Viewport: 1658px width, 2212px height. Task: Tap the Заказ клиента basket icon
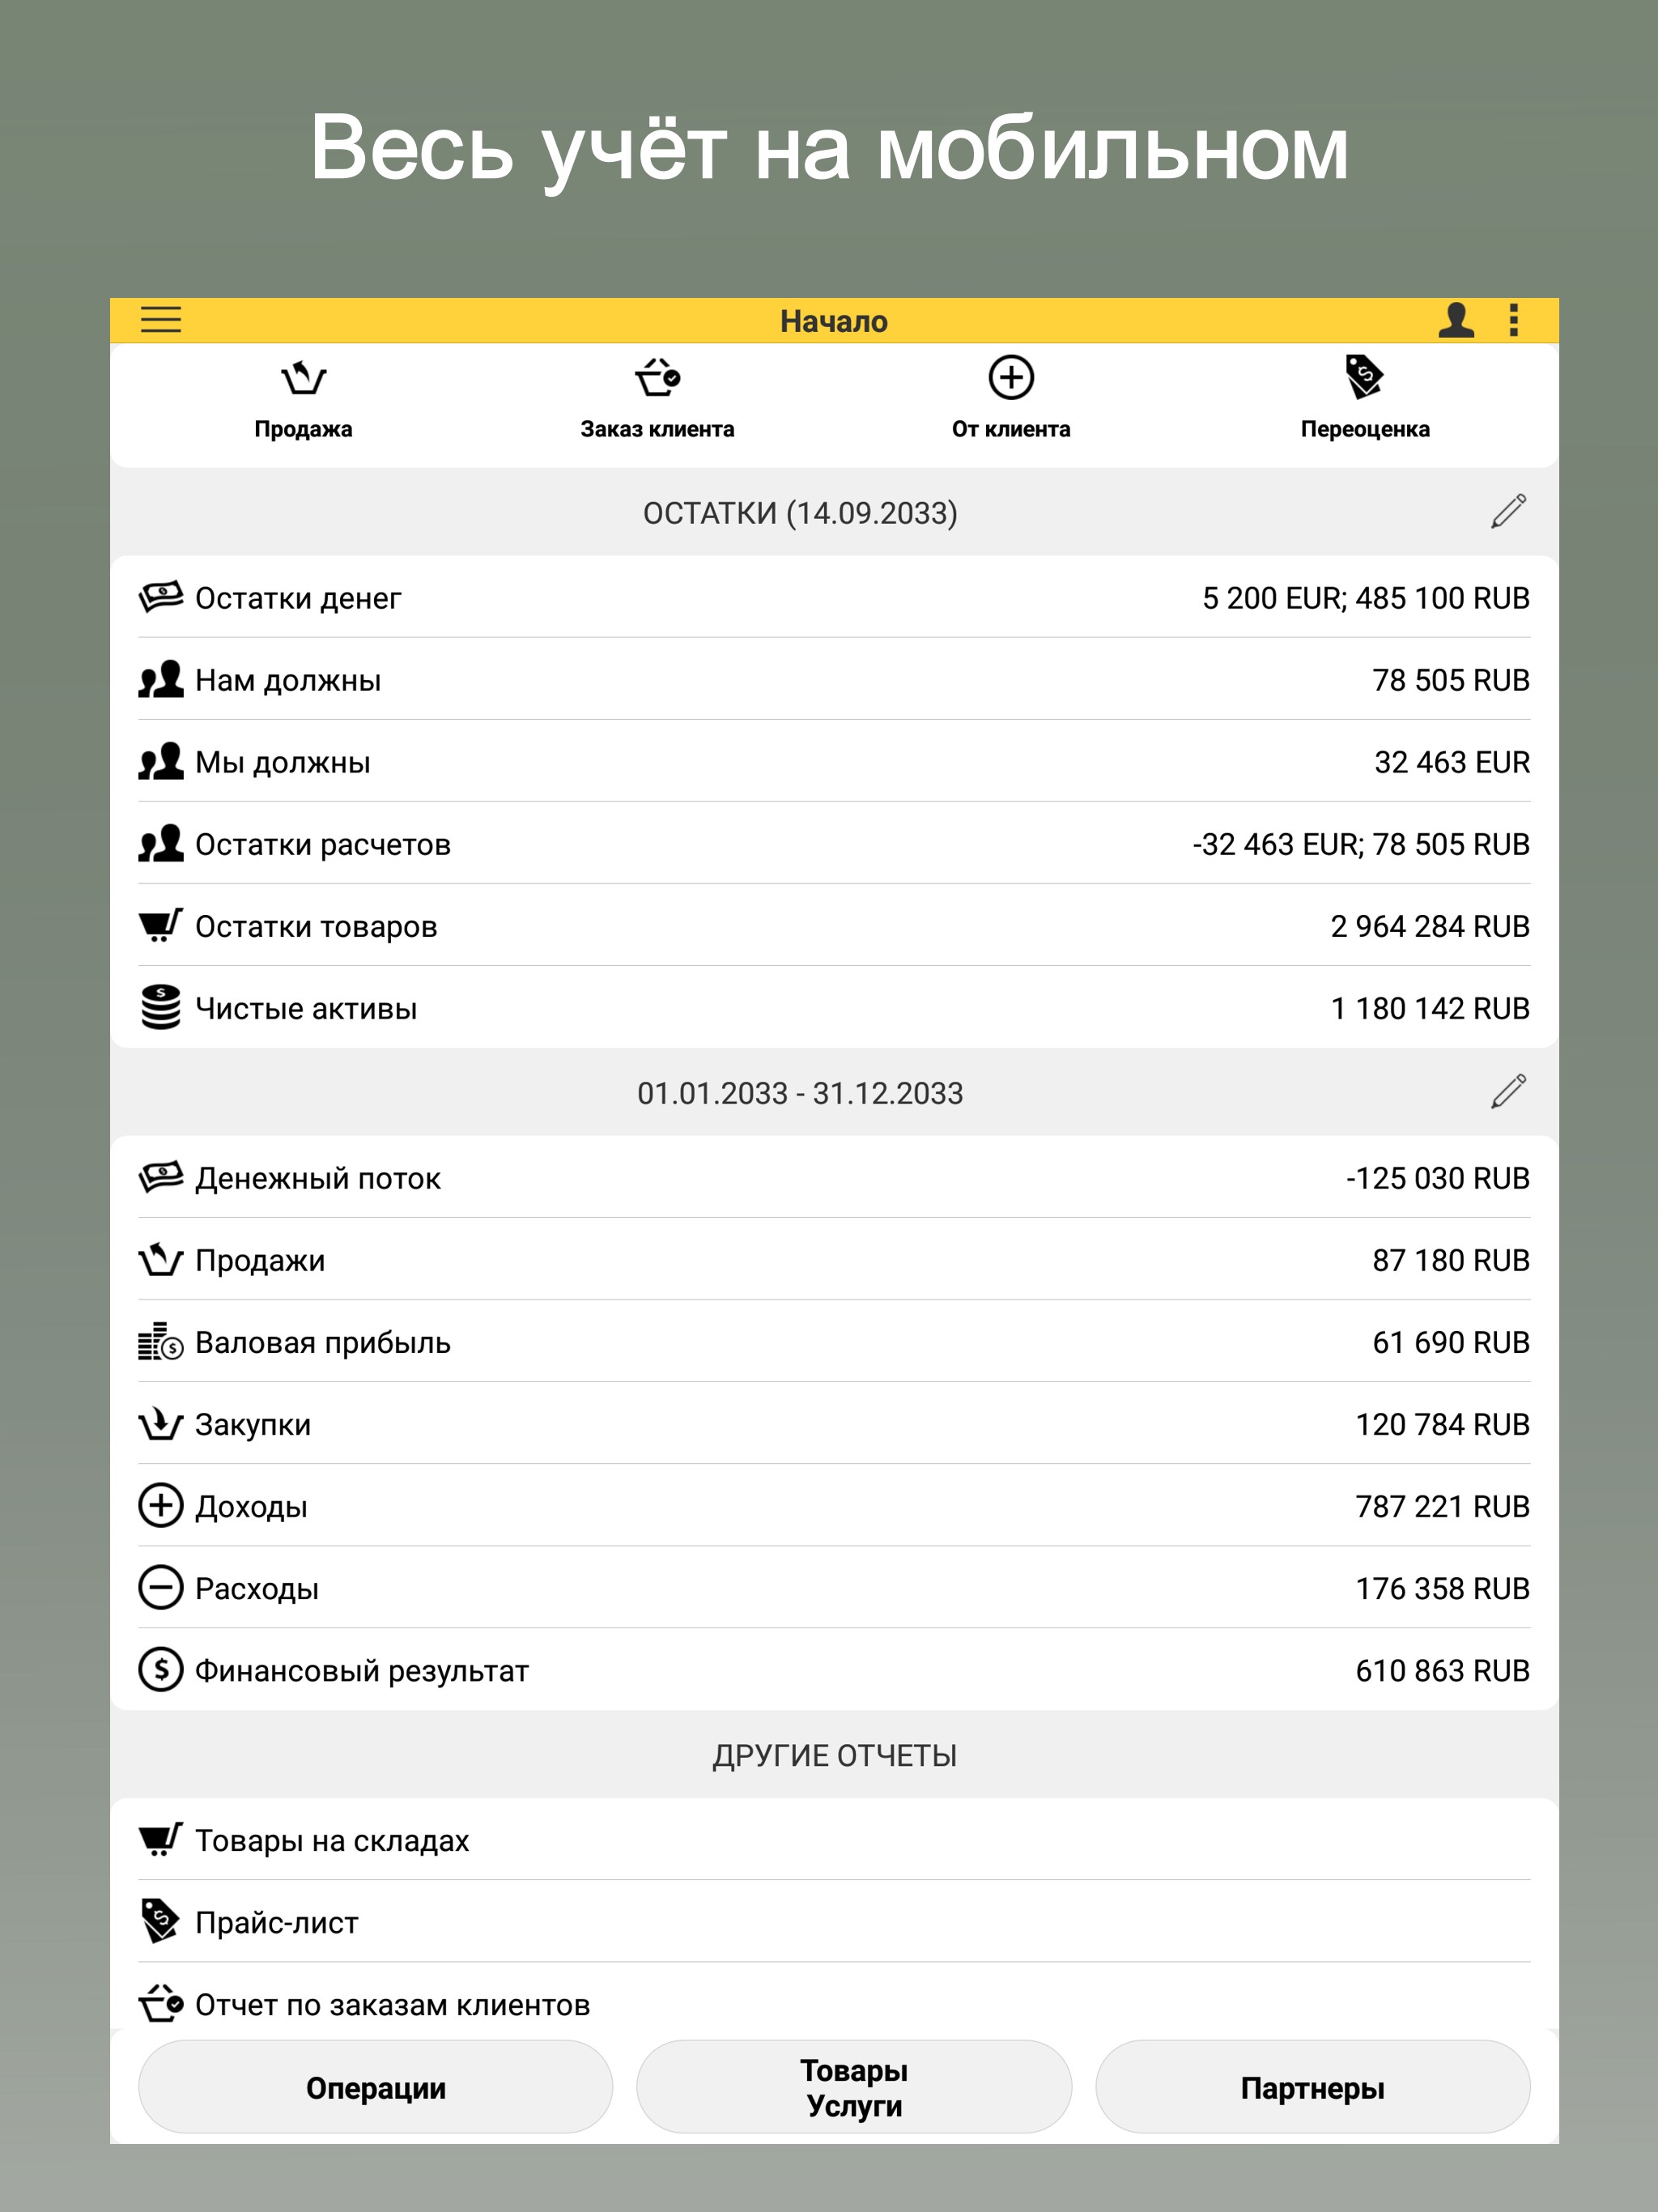(658, 378)
